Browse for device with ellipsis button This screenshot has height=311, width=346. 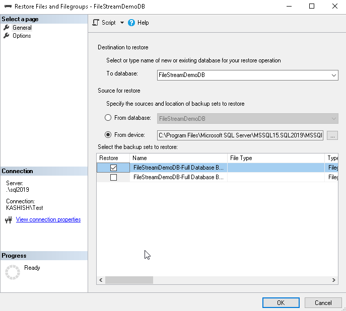(x=332, y=135)
